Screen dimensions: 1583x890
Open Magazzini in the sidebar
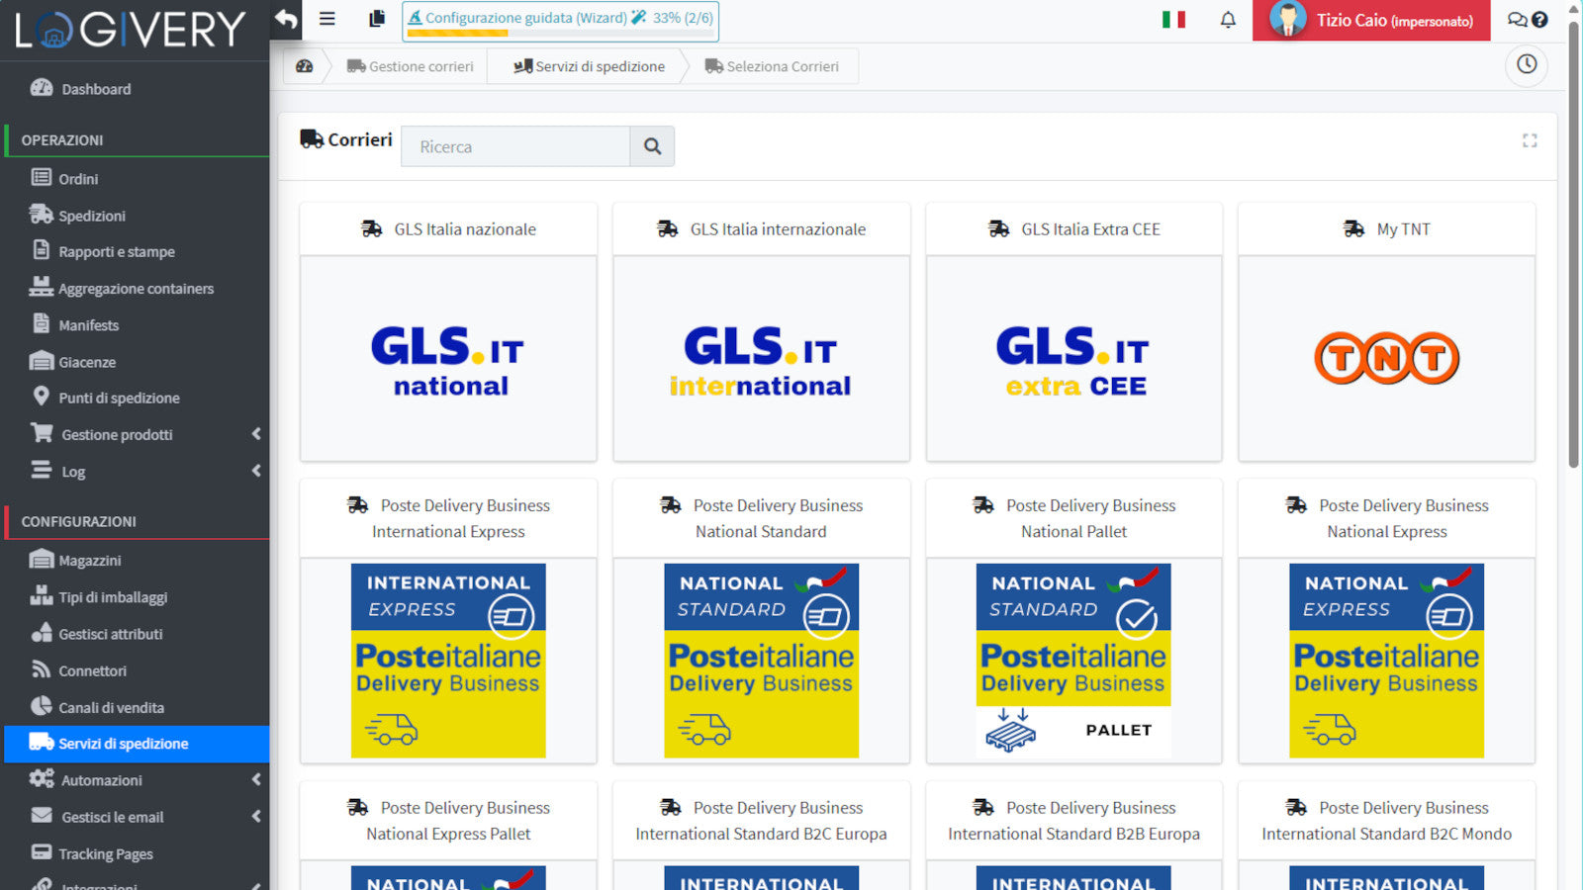tap(89, 561)
